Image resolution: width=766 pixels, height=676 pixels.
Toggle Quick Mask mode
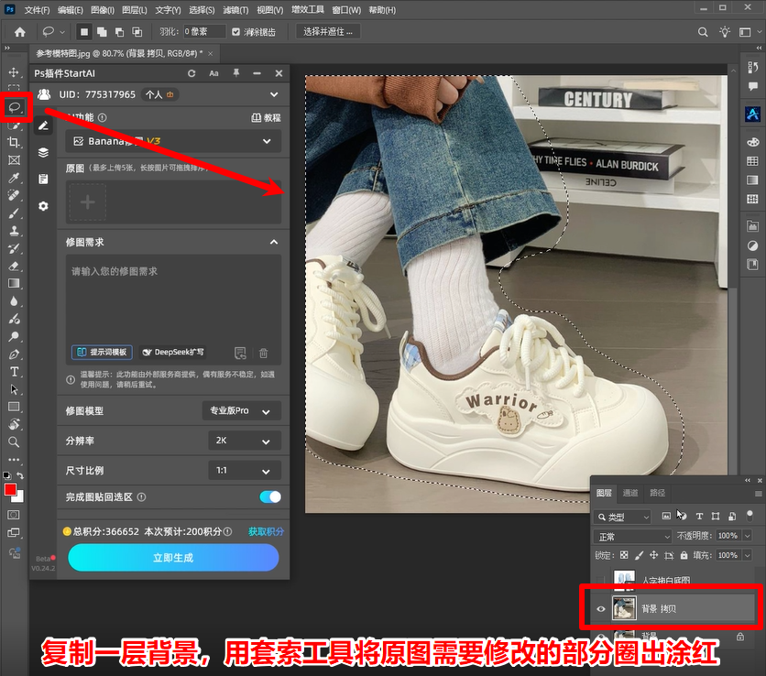[x=14, y=515]
